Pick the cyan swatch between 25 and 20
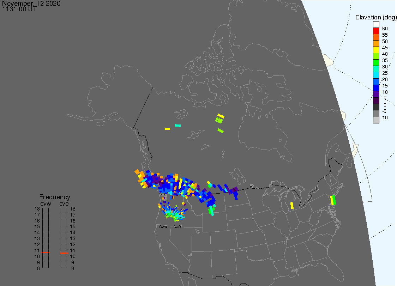 (x=376, y=75)
